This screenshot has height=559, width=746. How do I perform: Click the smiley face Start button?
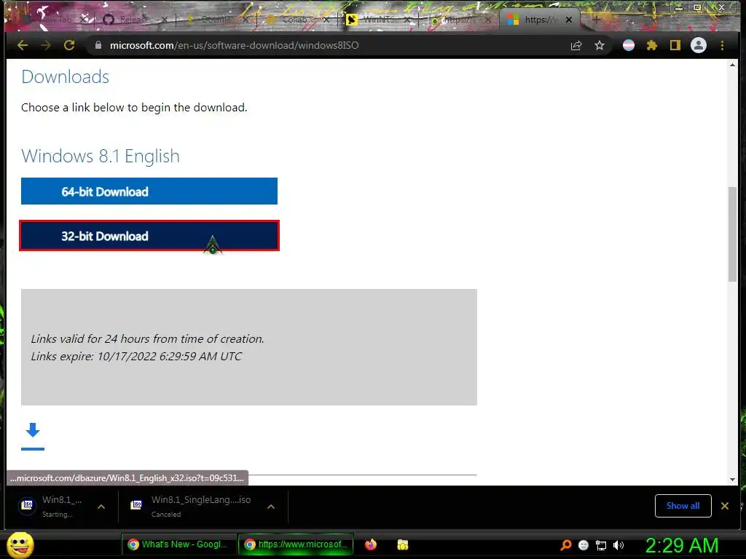pos(20,544)
